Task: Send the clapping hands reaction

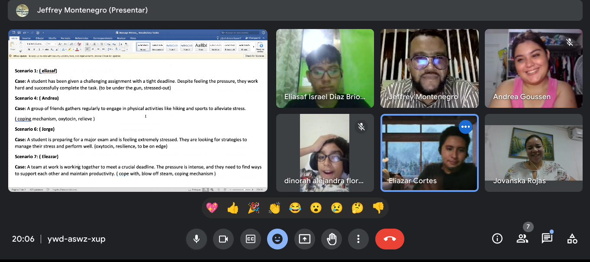Action: (274, 208)
